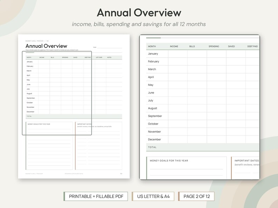
Task: Select the February row label in the enlarged page
Action: 154,61
